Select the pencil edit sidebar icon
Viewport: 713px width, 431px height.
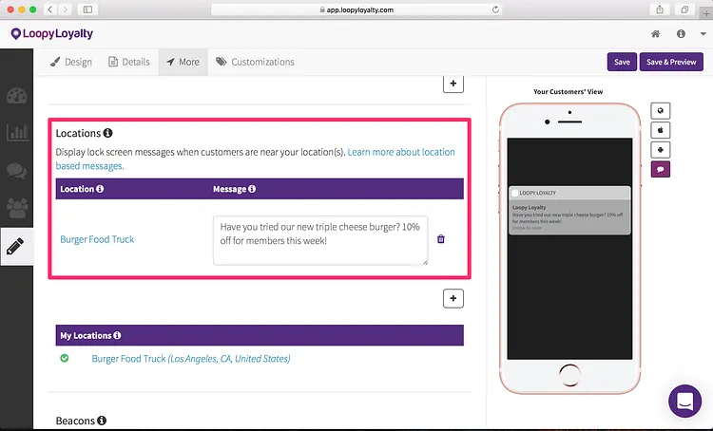pos(15,246)
